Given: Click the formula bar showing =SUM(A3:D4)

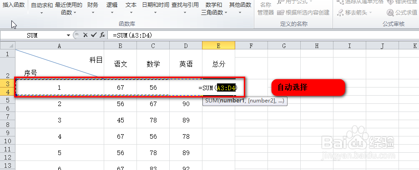Looking at the screenshot, I should click(x=263, y=35).
